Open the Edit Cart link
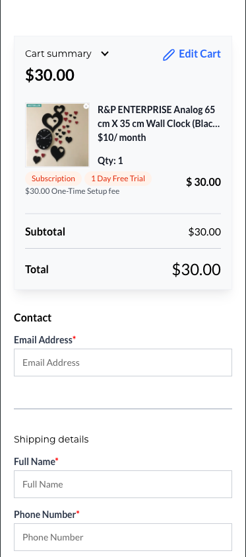 [192, 54]
